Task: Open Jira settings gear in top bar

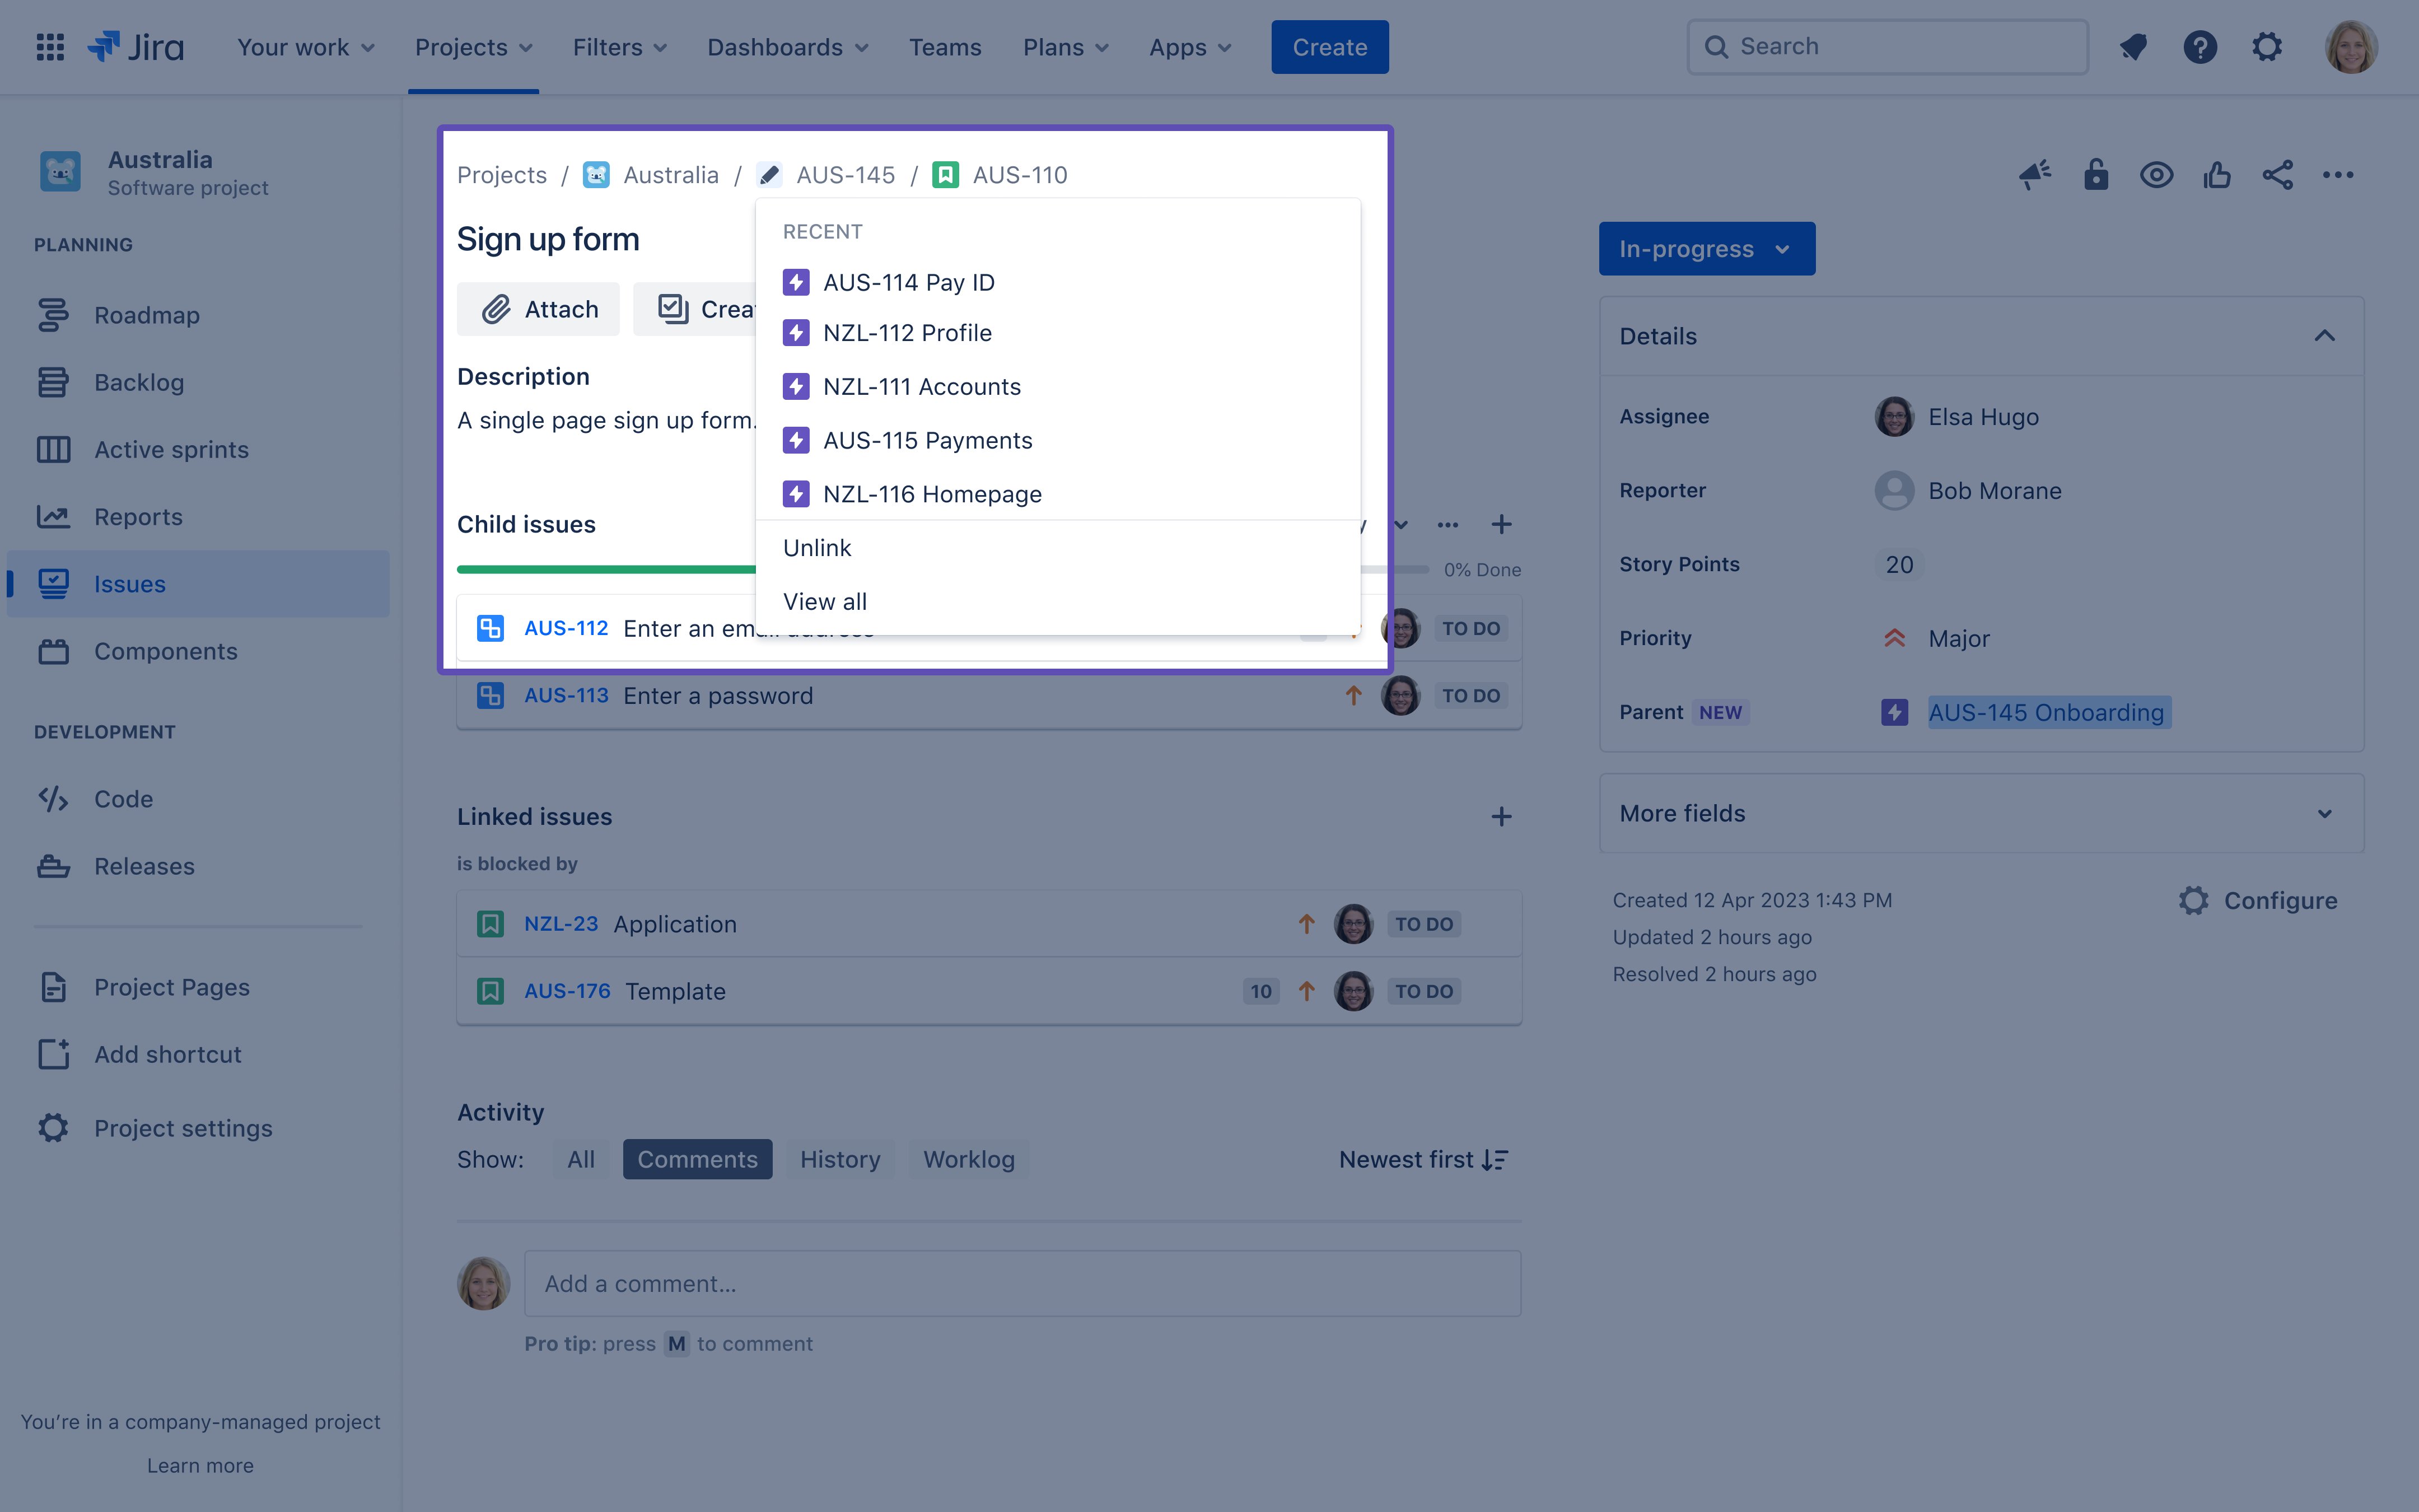Action: coord(2267,47)
